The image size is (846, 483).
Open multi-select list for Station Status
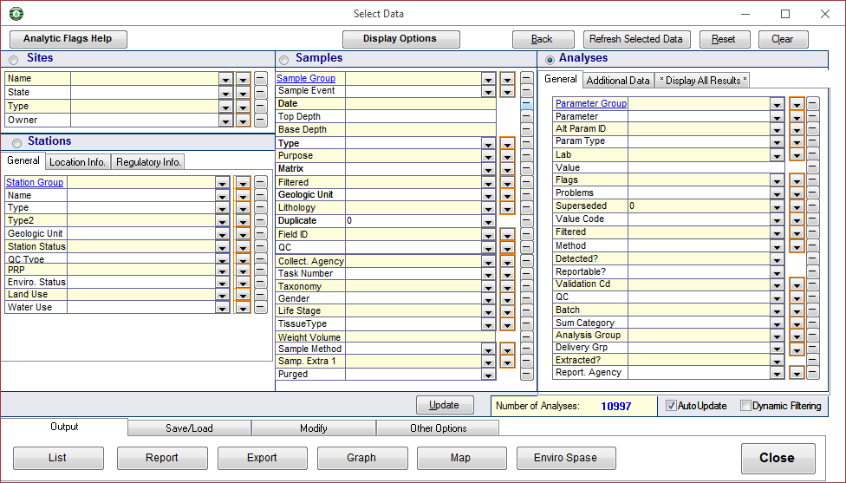click(243, 247)
